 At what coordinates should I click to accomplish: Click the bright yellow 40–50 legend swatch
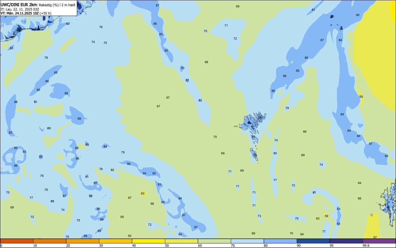pyautogui.click(x=148, y=241)
